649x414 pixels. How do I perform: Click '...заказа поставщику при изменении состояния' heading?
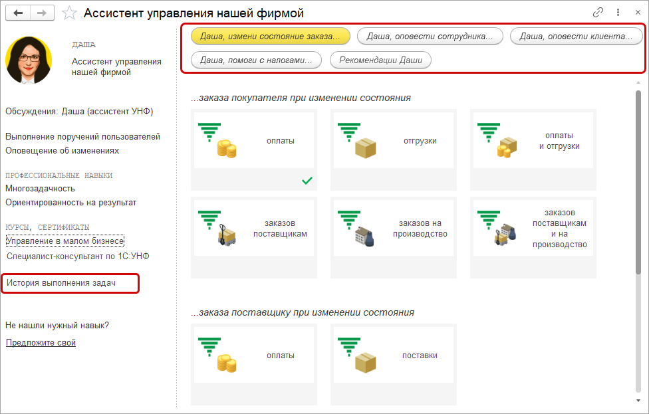(x=303, y=312)
